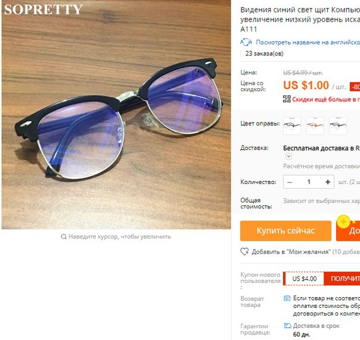360x340 pixels.
Task: Click the QR code icon near discounts text
Action: click(x=287, y=99)
